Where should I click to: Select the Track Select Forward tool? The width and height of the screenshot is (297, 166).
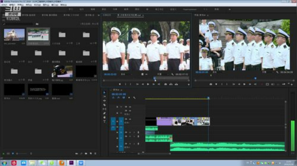click(x=104, y=97)
